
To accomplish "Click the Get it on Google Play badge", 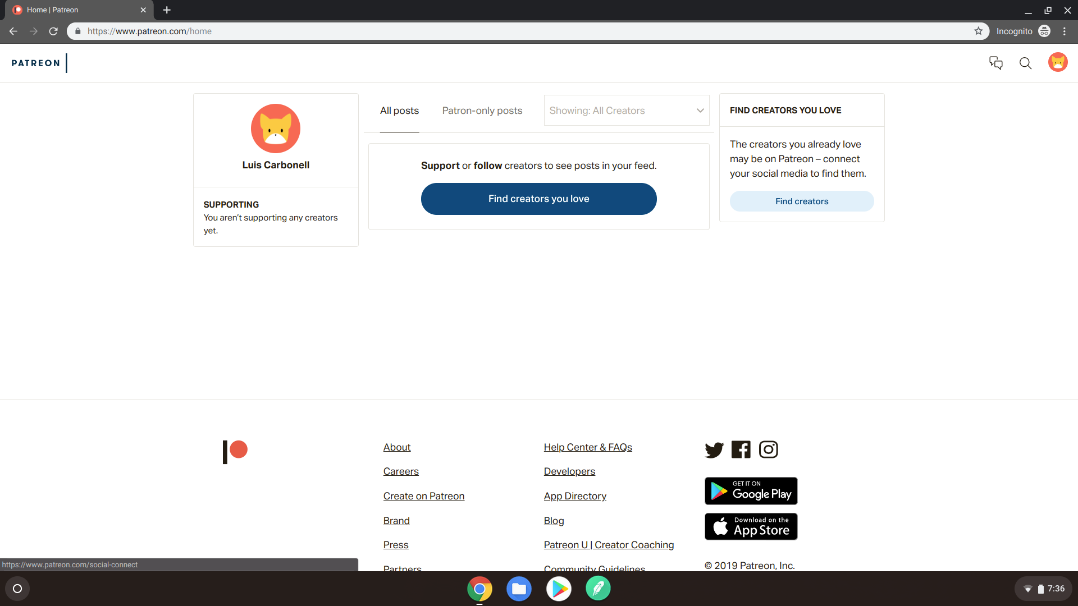I will (751, 491).
